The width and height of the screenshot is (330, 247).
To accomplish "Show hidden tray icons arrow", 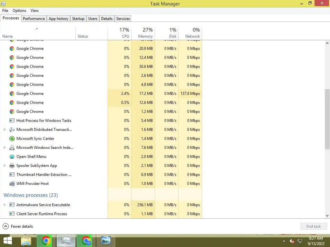I will click(x=284, y=241).
